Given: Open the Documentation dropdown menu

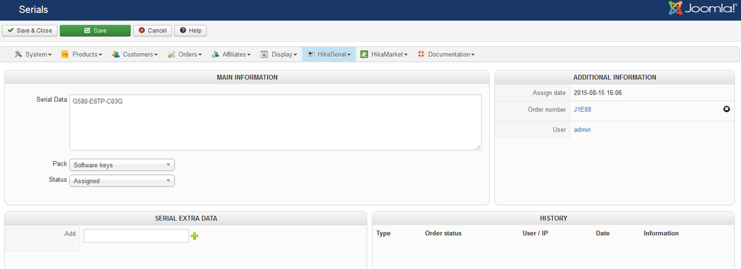Looking at the screenshot, I should point(446,55).
